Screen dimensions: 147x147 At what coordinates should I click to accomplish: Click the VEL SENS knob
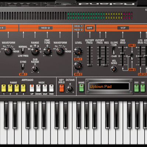[x=114, y=69]
